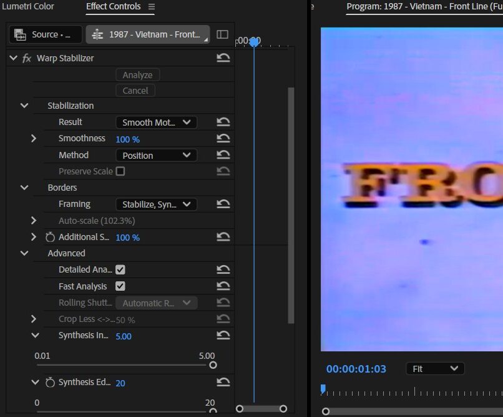Collapse the Synthesis Edge Feather slider
Viewport: 503px width, 417px height.
coord(36,382)
